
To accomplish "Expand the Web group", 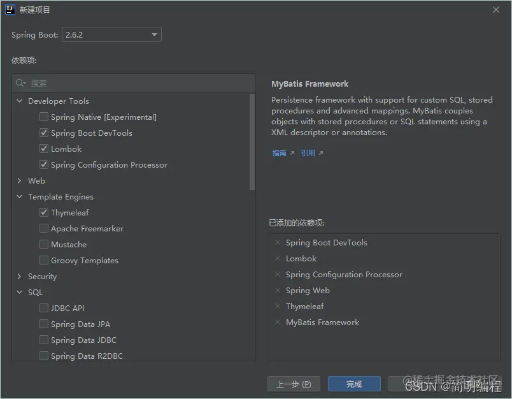I will [20, 181].
